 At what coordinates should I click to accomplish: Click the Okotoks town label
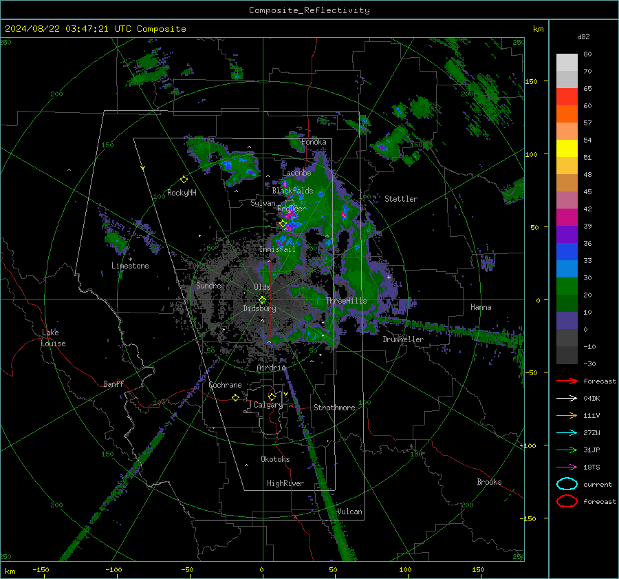(275, 459)
